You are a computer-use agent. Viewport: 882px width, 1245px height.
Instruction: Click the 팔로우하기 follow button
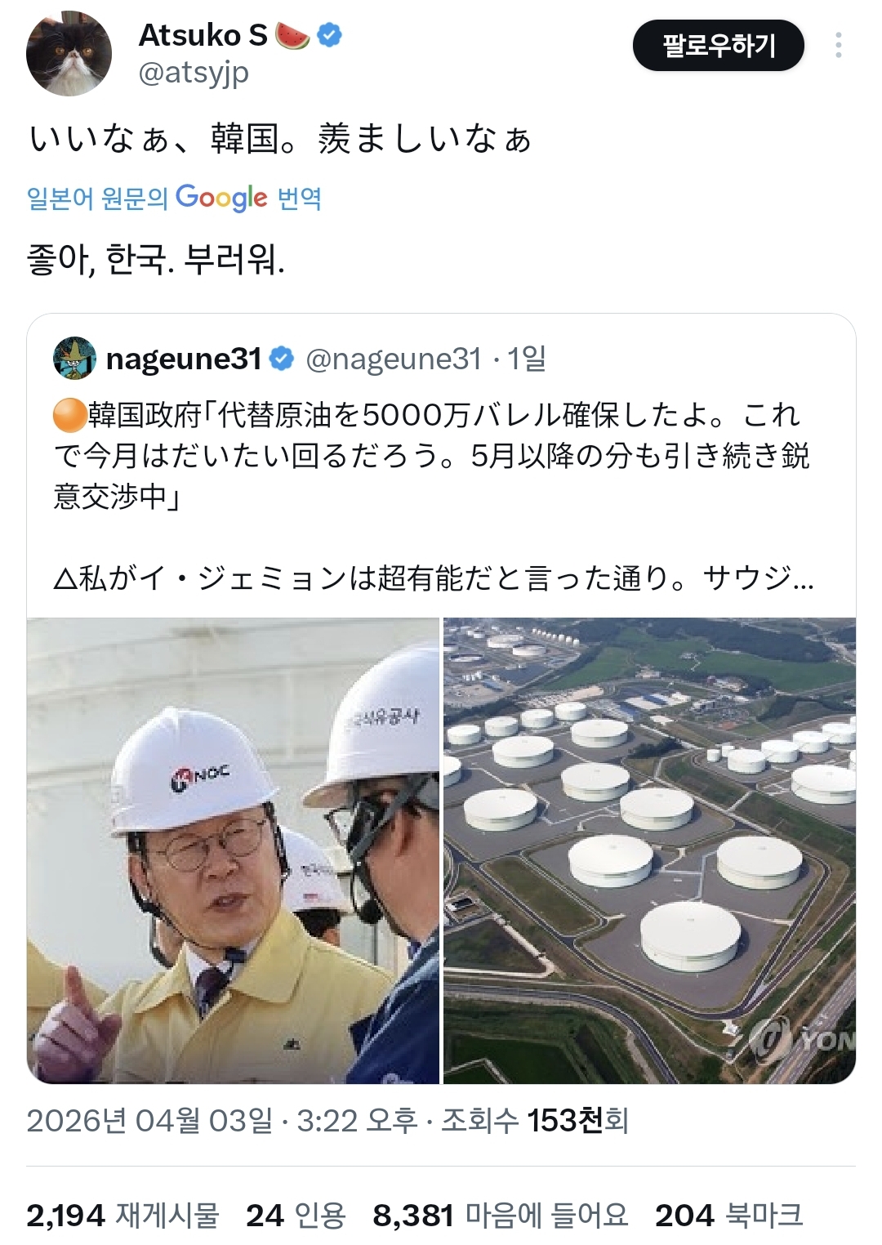[x=719, y=45]
